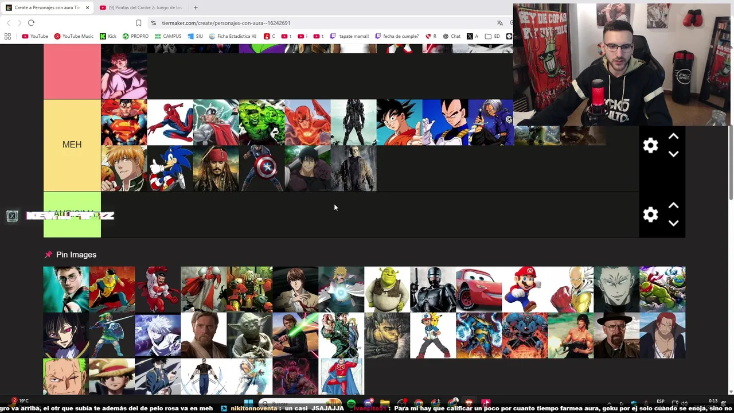Pick Luffy with straw hat from the pool
This screenshot has height=413, width=734.
pos(112,376)
